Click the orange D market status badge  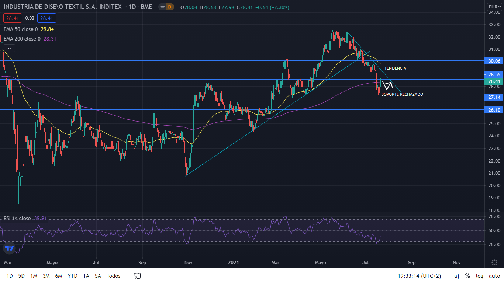pos(169,7)
